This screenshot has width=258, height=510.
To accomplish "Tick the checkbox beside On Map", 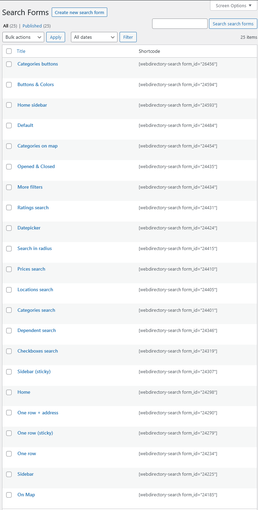I will [x=9, y=495].
